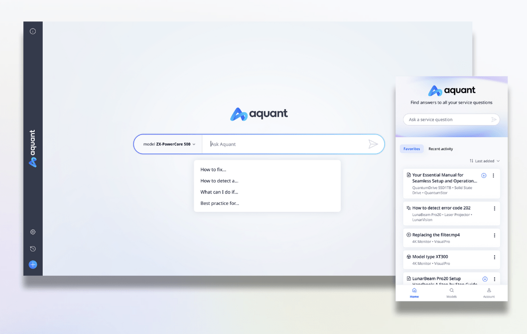Viewport: 527px width, 334px height.
Task: Open the Your Essential Manual favorite card
Action: 451,183
